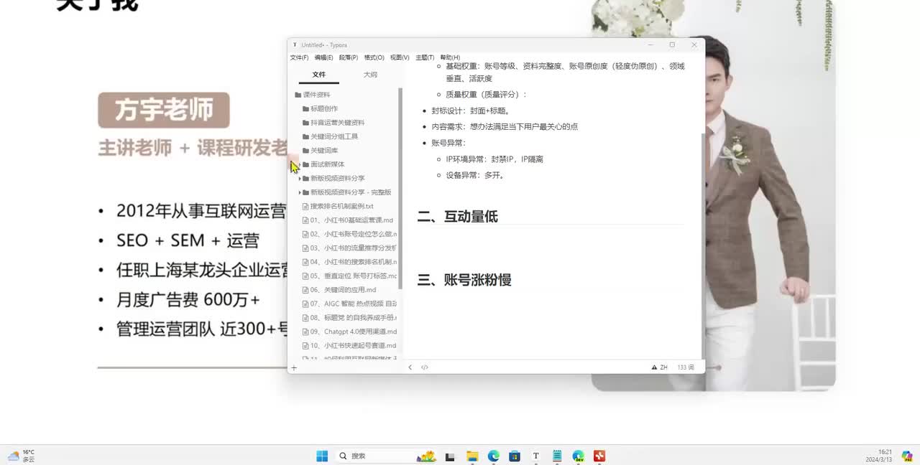This screenshot has width=920, height=465.
Task: Click the 质量权重（质量评分）： line
Action: [487, 94]
